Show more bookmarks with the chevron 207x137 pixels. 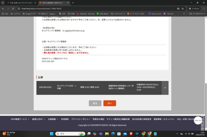coord(184,14)
